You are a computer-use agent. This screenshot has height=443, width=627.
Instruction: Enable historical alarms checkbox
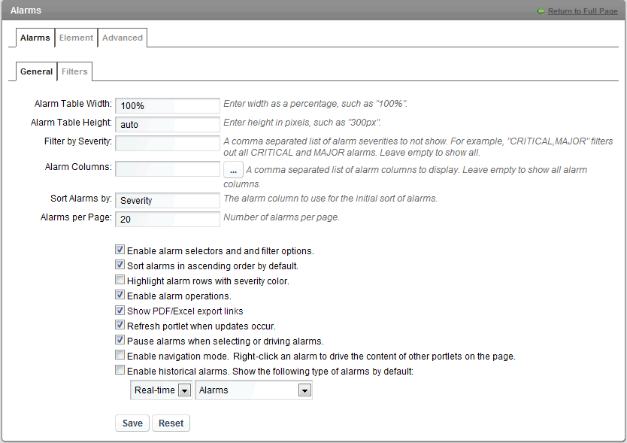120,370
